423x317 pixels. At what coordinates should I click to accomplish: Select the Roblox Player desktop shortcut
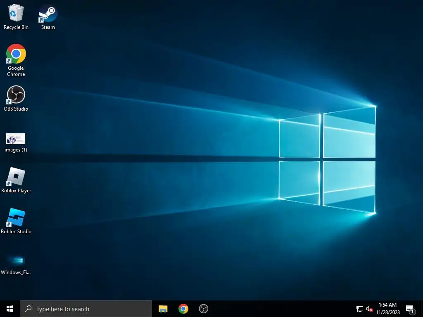[x=16, y=180]
